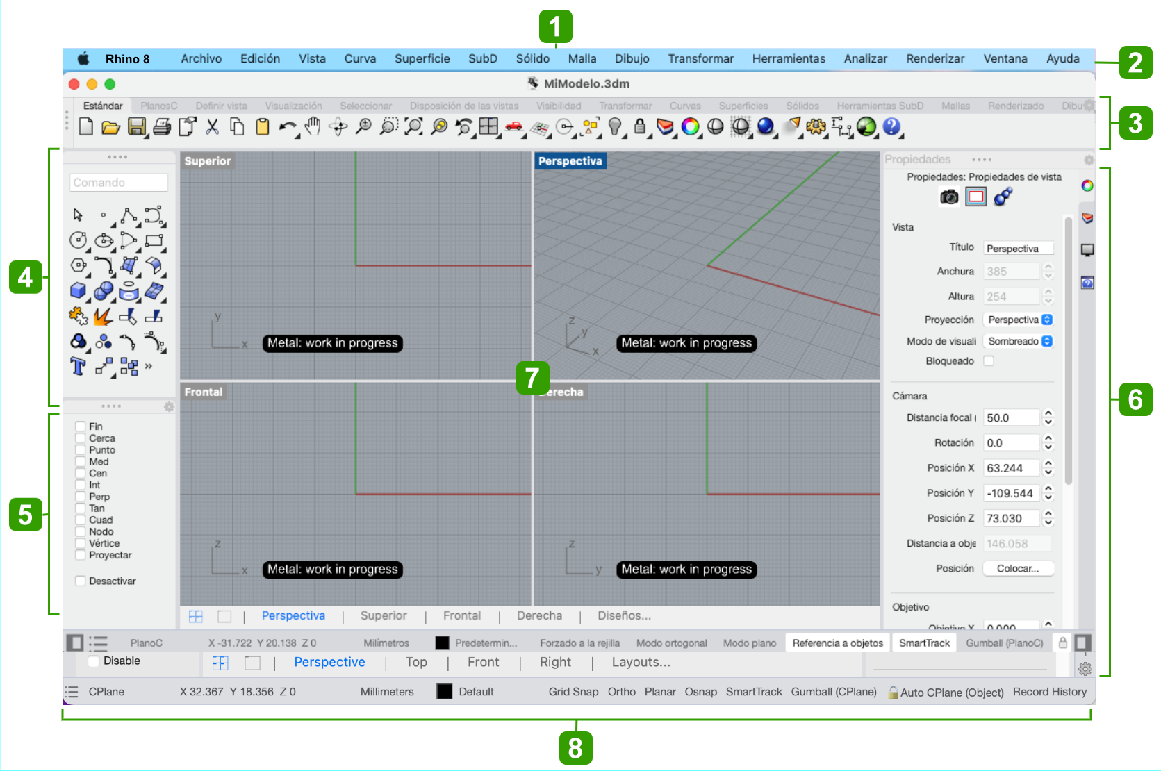1161x771 pixels.
Task: Select the Text object tool
Action: click(x=78, y=366)
